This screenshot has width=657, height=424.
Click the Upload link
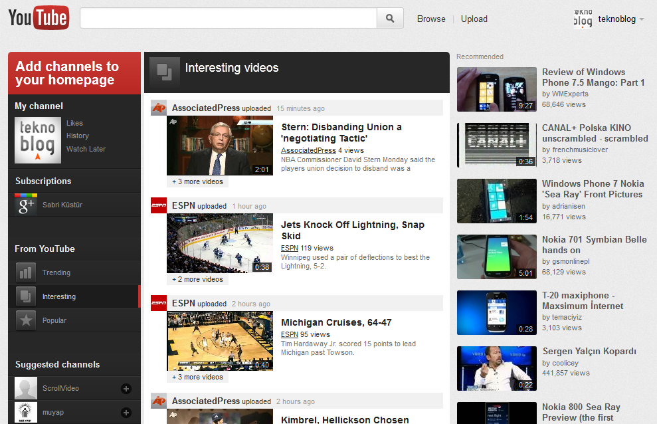tap(474, 19)
